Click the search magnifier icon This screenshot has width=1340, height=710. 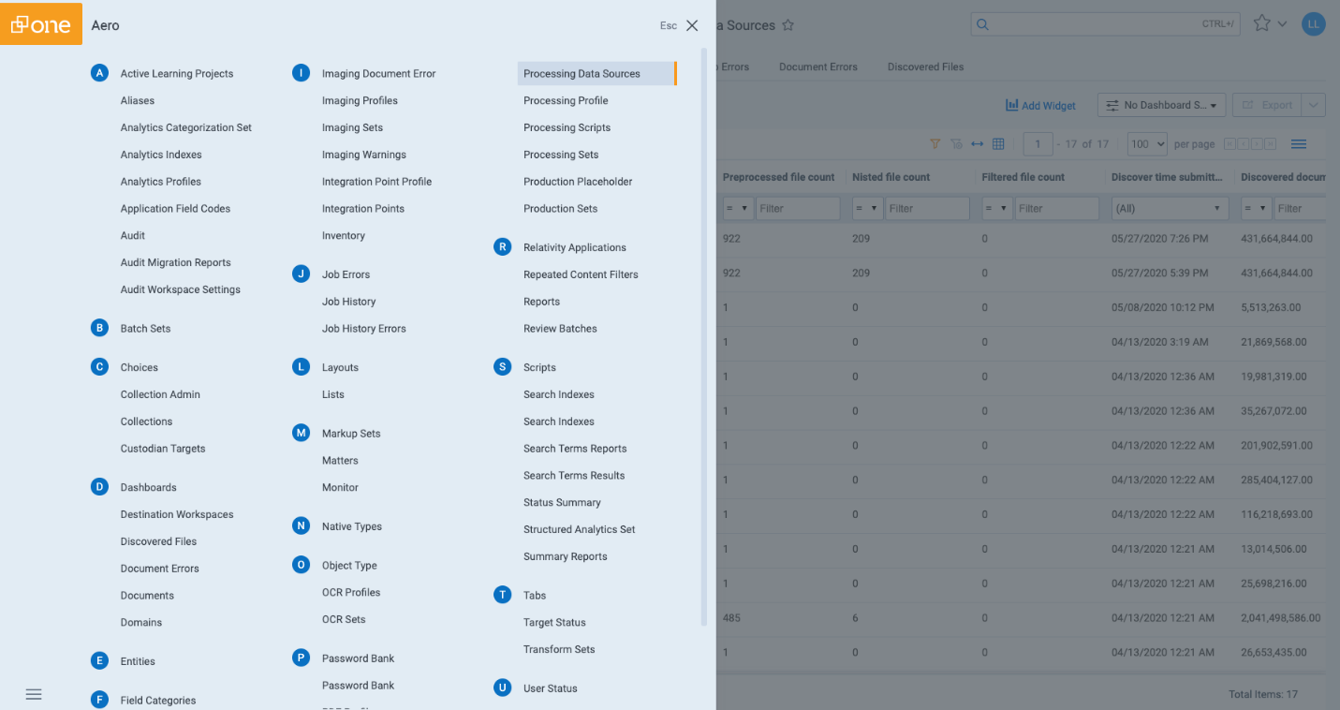pos(982,24)
